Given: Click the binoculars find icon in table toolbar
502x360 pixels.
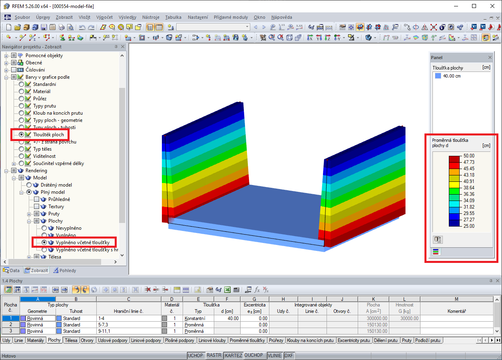Looking at the screenshot, I should pyautogui.click(x=218, y=289).
